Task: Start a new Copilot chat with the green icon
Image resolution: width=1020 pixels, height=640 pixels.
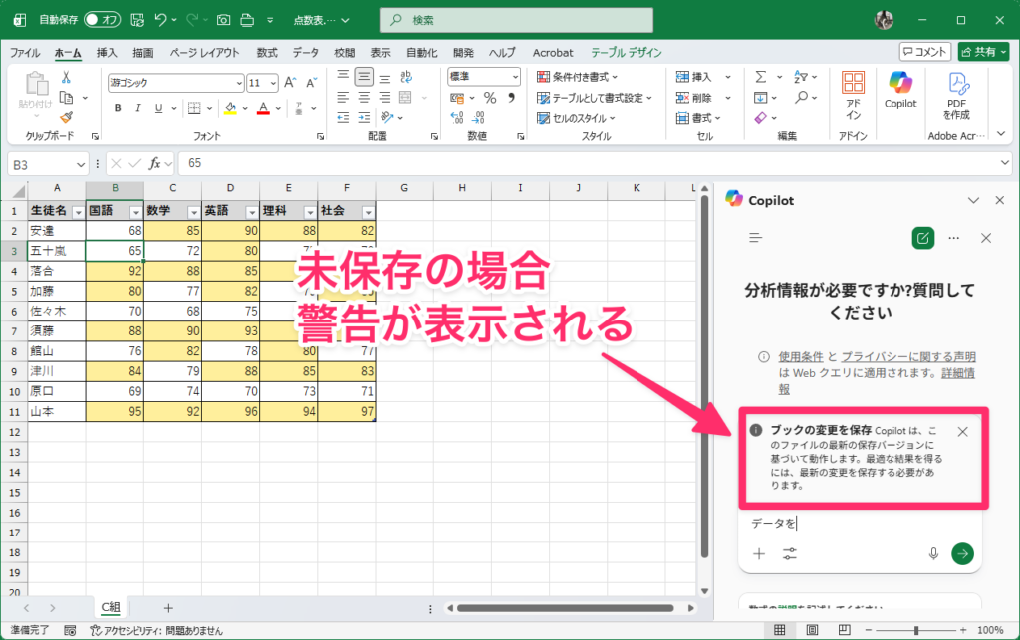Action: (923, 238)
